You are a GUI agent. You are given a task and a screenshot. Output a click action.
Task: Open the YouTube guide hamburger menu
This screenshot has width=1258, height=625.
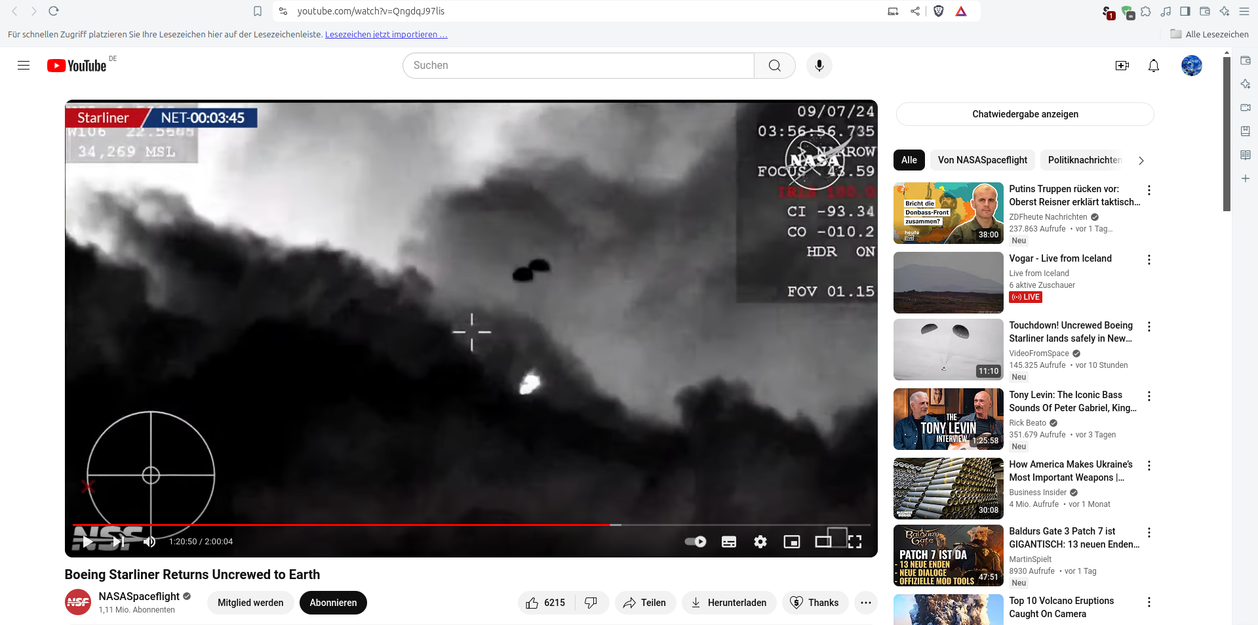24,66
